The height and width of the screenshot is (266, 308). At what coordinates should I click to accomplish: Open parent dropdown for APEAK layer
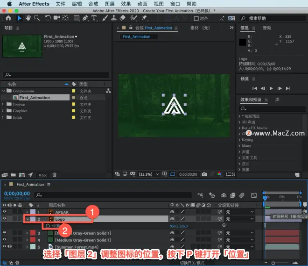(x=239, y=212)
